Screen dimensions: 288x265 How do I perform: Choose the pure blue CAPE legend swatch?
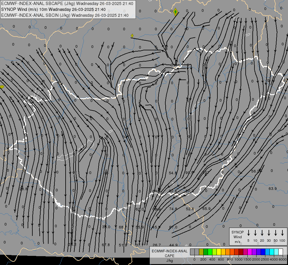click(x=263, y=252)
